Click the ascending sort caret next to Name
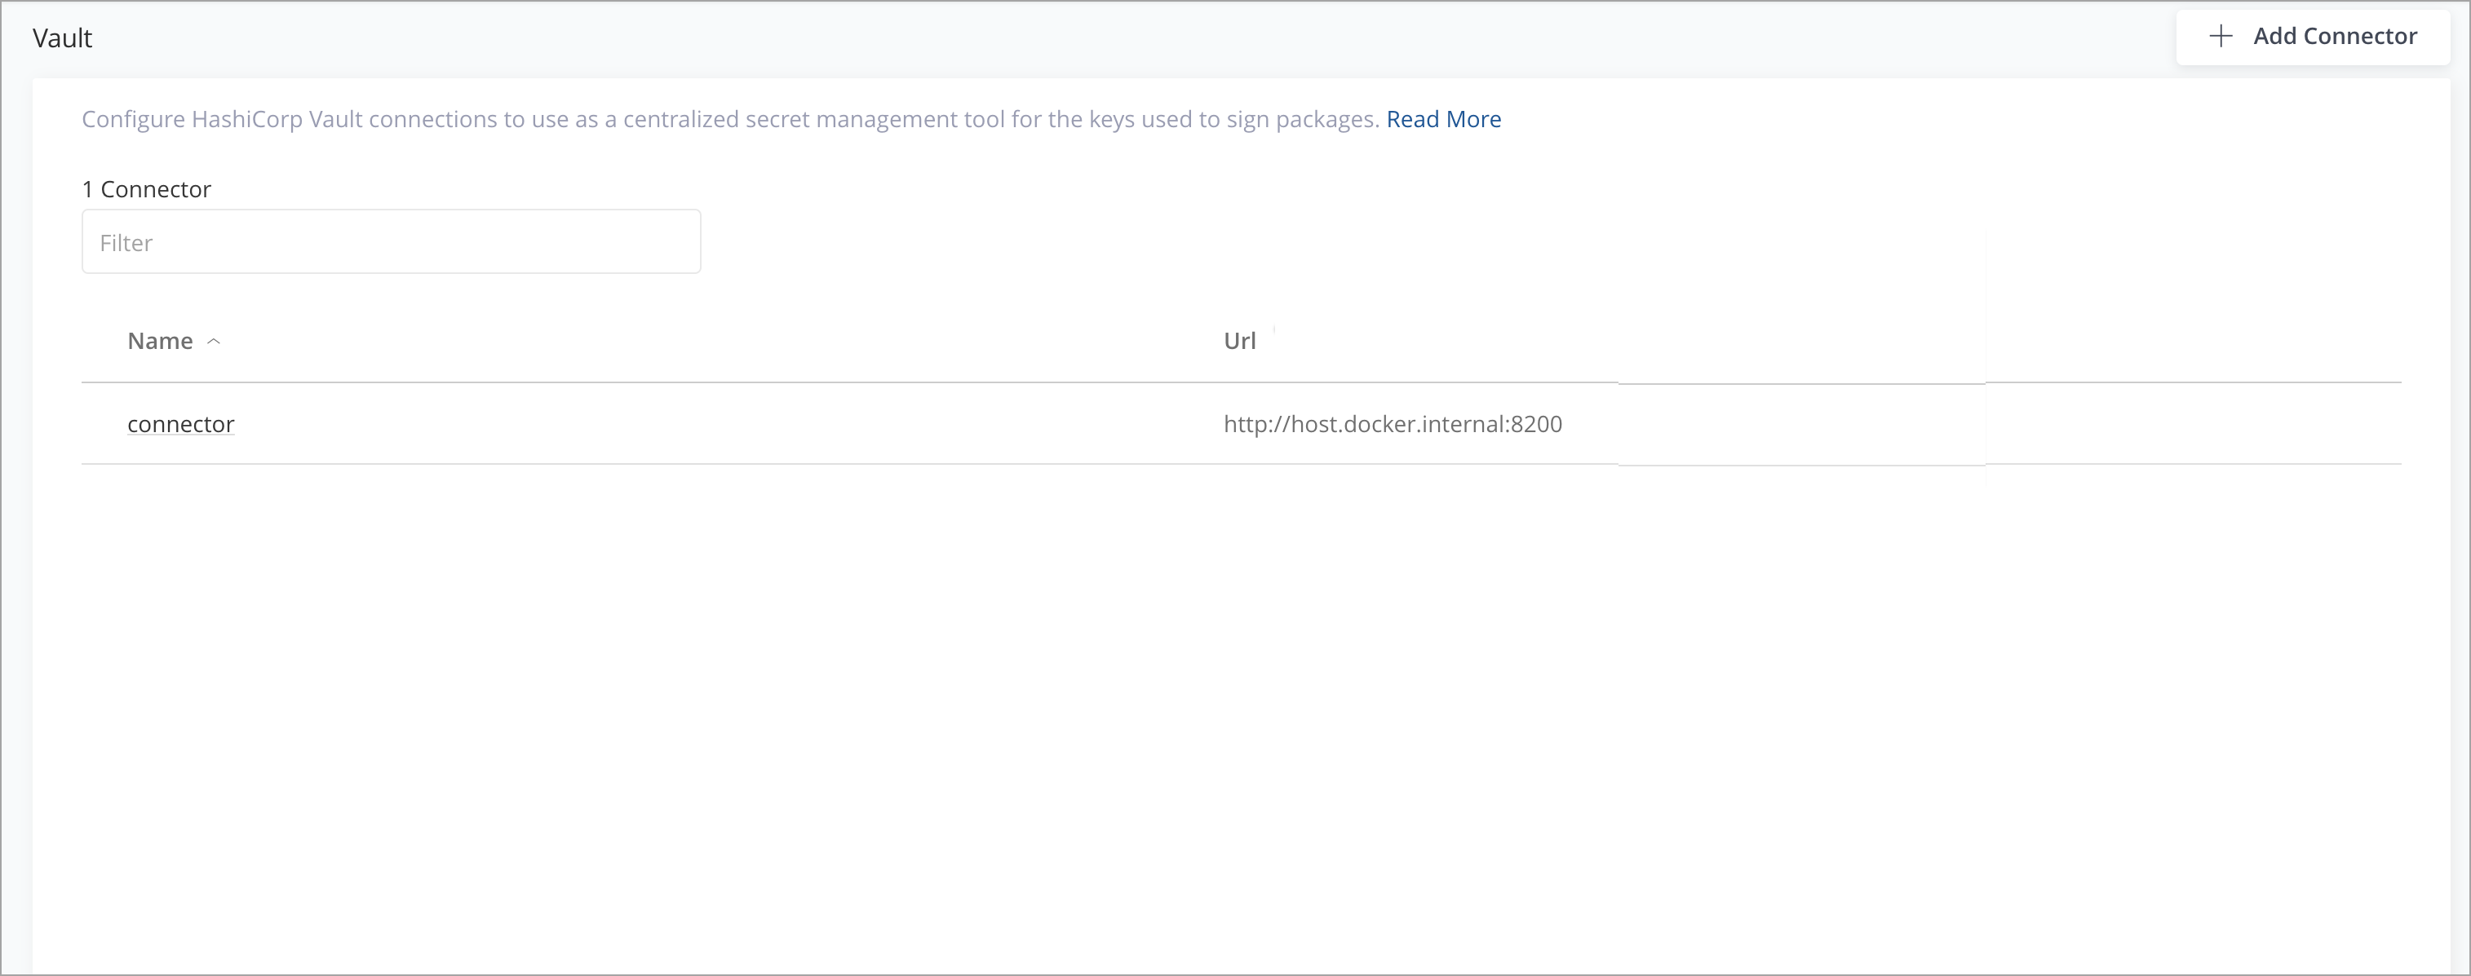Image resolution: width=2471 pixels, height=976 pixels. click(214, 342)
